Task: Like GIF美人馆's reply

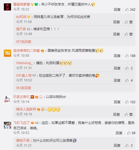Action: coord(129,80)
